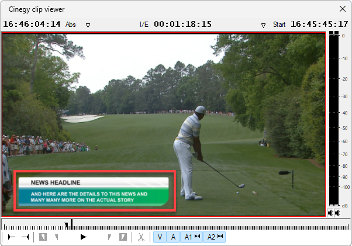The height and width of the screenshot is (246, 352).
Task: Close the Cinegy clip viewer window
Action: (x=343, y=9)
